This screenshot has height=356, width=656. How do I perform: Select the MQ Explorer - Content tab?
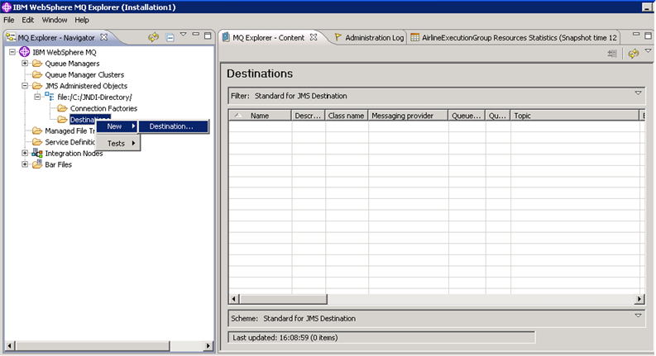coord(268,38)
